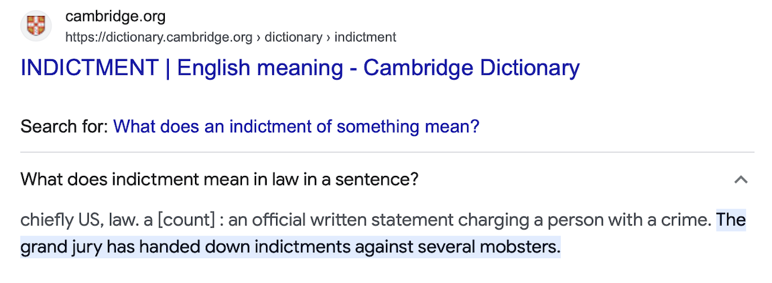The height and width of the screenshot is (283, 772).
Task: Toggle the 'What does indictment mean in law' question
Action: click(220, 179)
